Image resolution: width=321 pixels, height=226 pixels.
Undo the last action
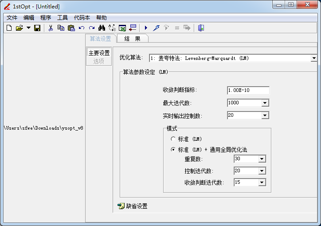click(82, 28)
